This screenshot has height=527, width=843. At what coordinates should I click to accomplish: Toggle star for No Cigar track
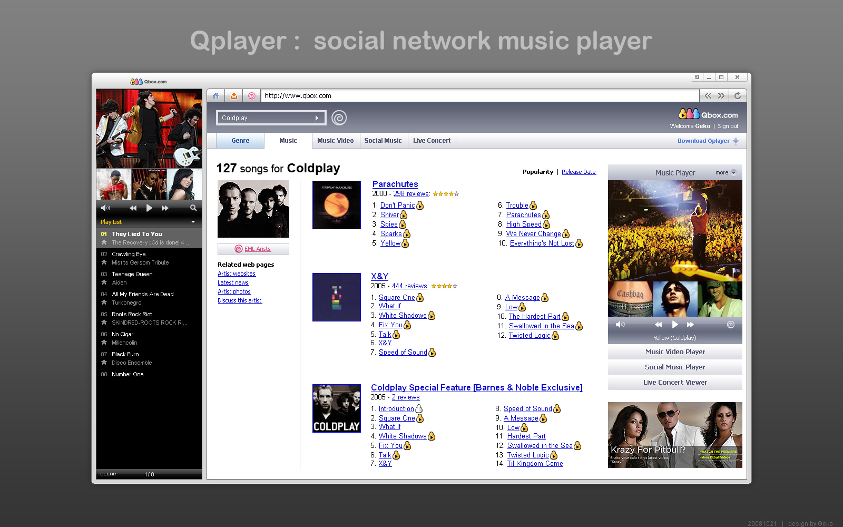tap(104, 343)
